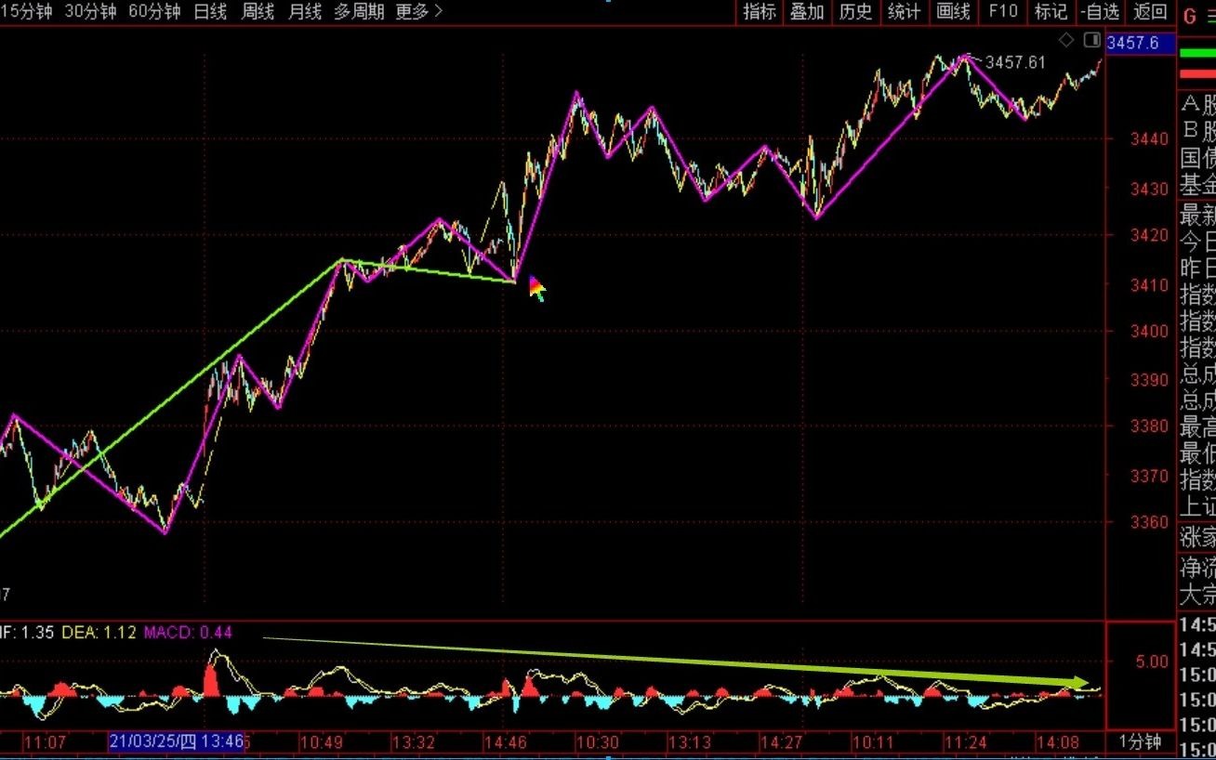Viewport: 1216px width, 760px height.
Task: Click the 3457.61 high price annotation
Action: (1015, 62)
